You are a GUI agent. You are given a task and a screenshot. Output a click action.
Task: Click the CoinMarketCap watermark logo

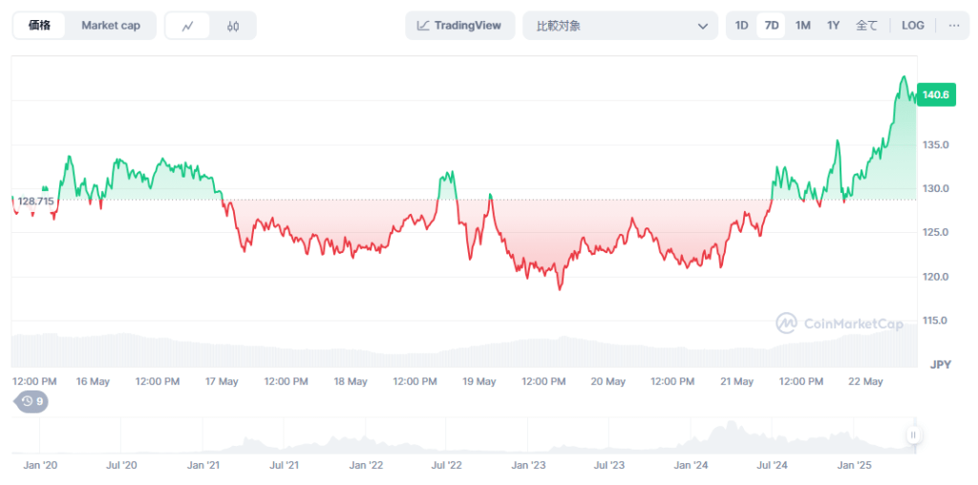point(839,324)
